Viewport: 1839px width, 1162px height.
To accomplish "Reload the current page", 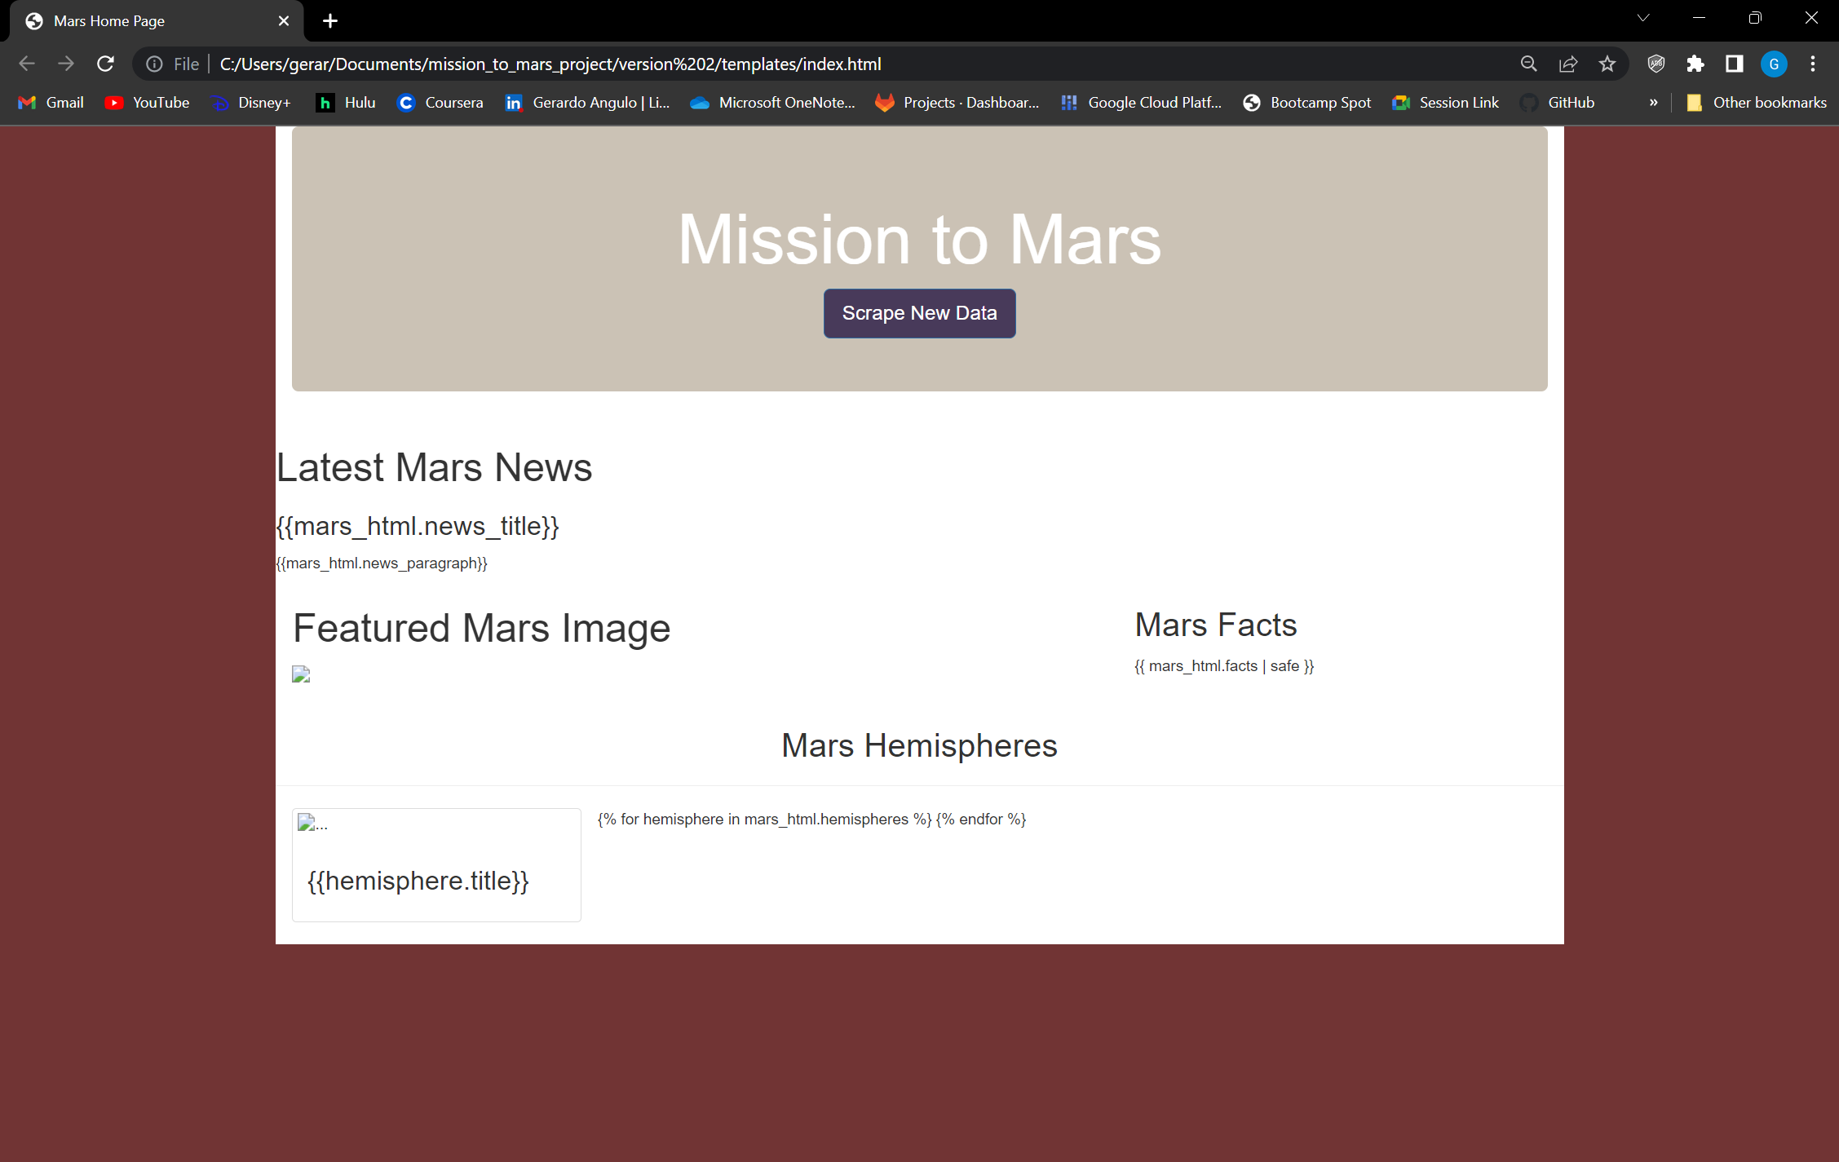I will pos(105,64).
